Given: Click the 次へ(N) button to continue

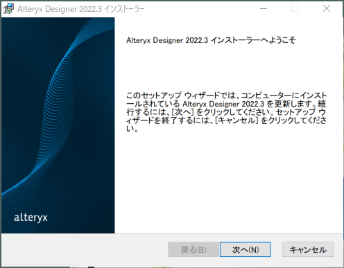Looking at the screenshot, I should 246,249.
